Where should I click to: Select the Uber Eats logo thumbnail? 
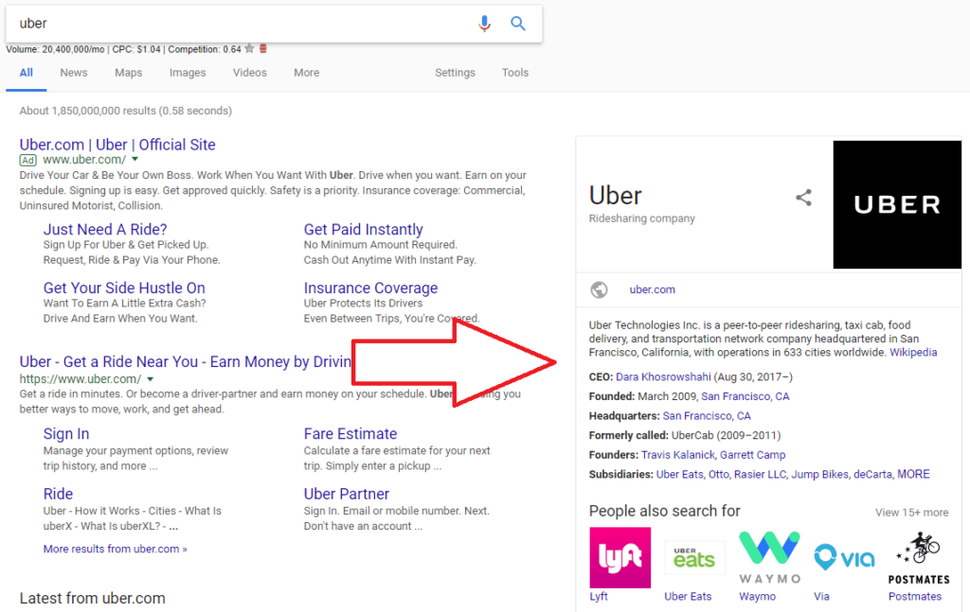(x=694, y=557)
